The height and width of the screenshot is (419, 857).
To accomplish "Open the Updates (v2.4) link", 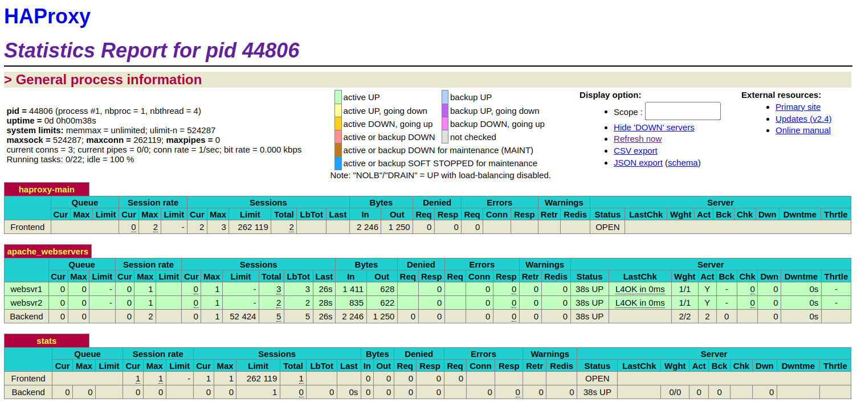I will coord(803,119).
